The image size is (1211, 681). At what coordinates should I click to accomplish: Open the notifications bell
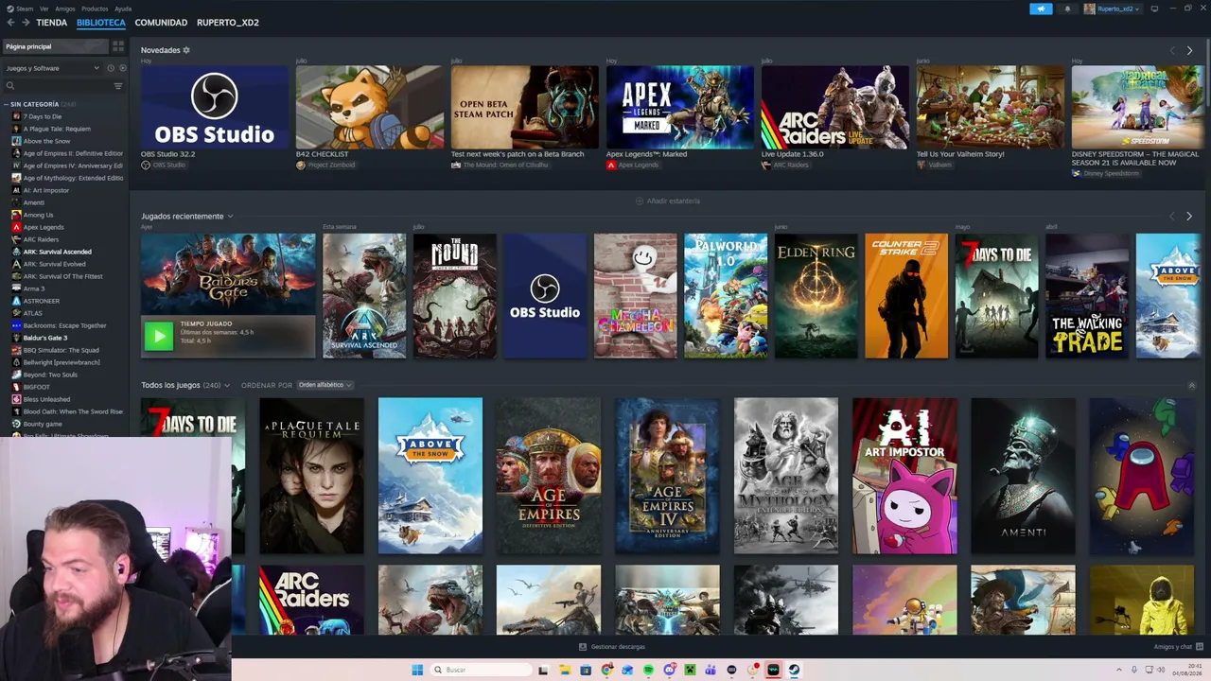coord(1067,9)
